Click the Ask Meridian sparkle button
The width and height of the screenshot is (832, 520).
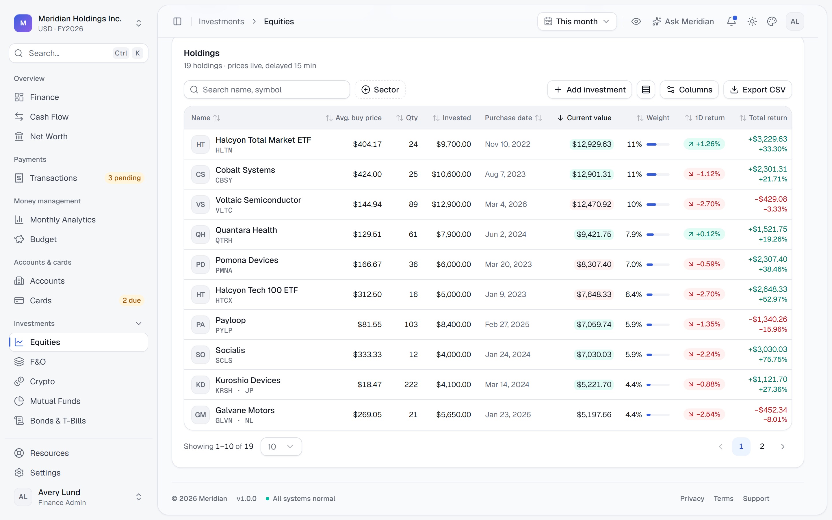683,21
